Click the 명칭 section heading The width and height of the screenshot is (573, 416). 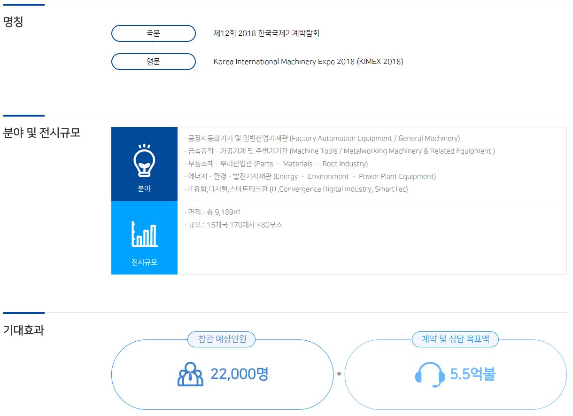tap(13, 22)
